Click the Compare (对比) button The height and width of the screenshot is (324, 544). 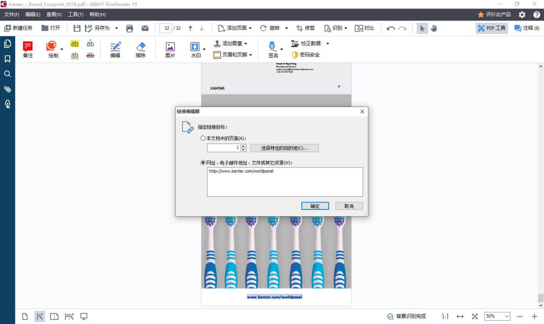pos(364,28)
